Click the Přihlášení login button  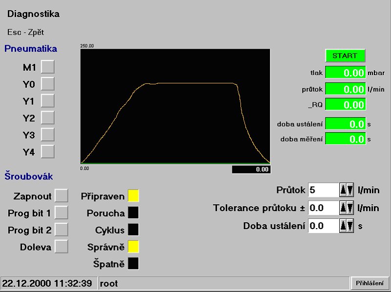pyautogui.click(x=370, y=283)
